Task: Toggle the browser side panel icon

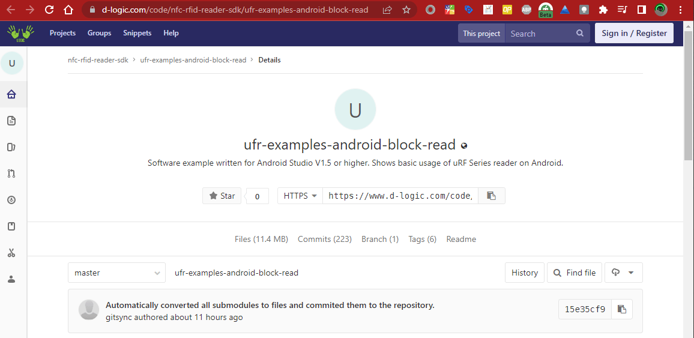Action: (641, 10)
